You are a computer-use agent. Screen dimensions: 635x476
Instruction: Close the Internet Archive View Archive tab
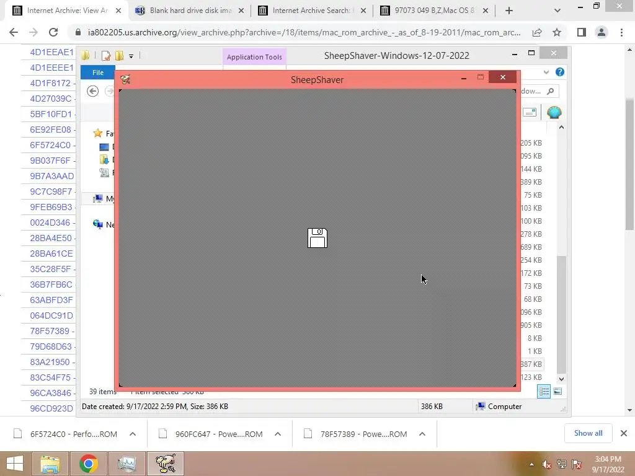click(118, 11)
